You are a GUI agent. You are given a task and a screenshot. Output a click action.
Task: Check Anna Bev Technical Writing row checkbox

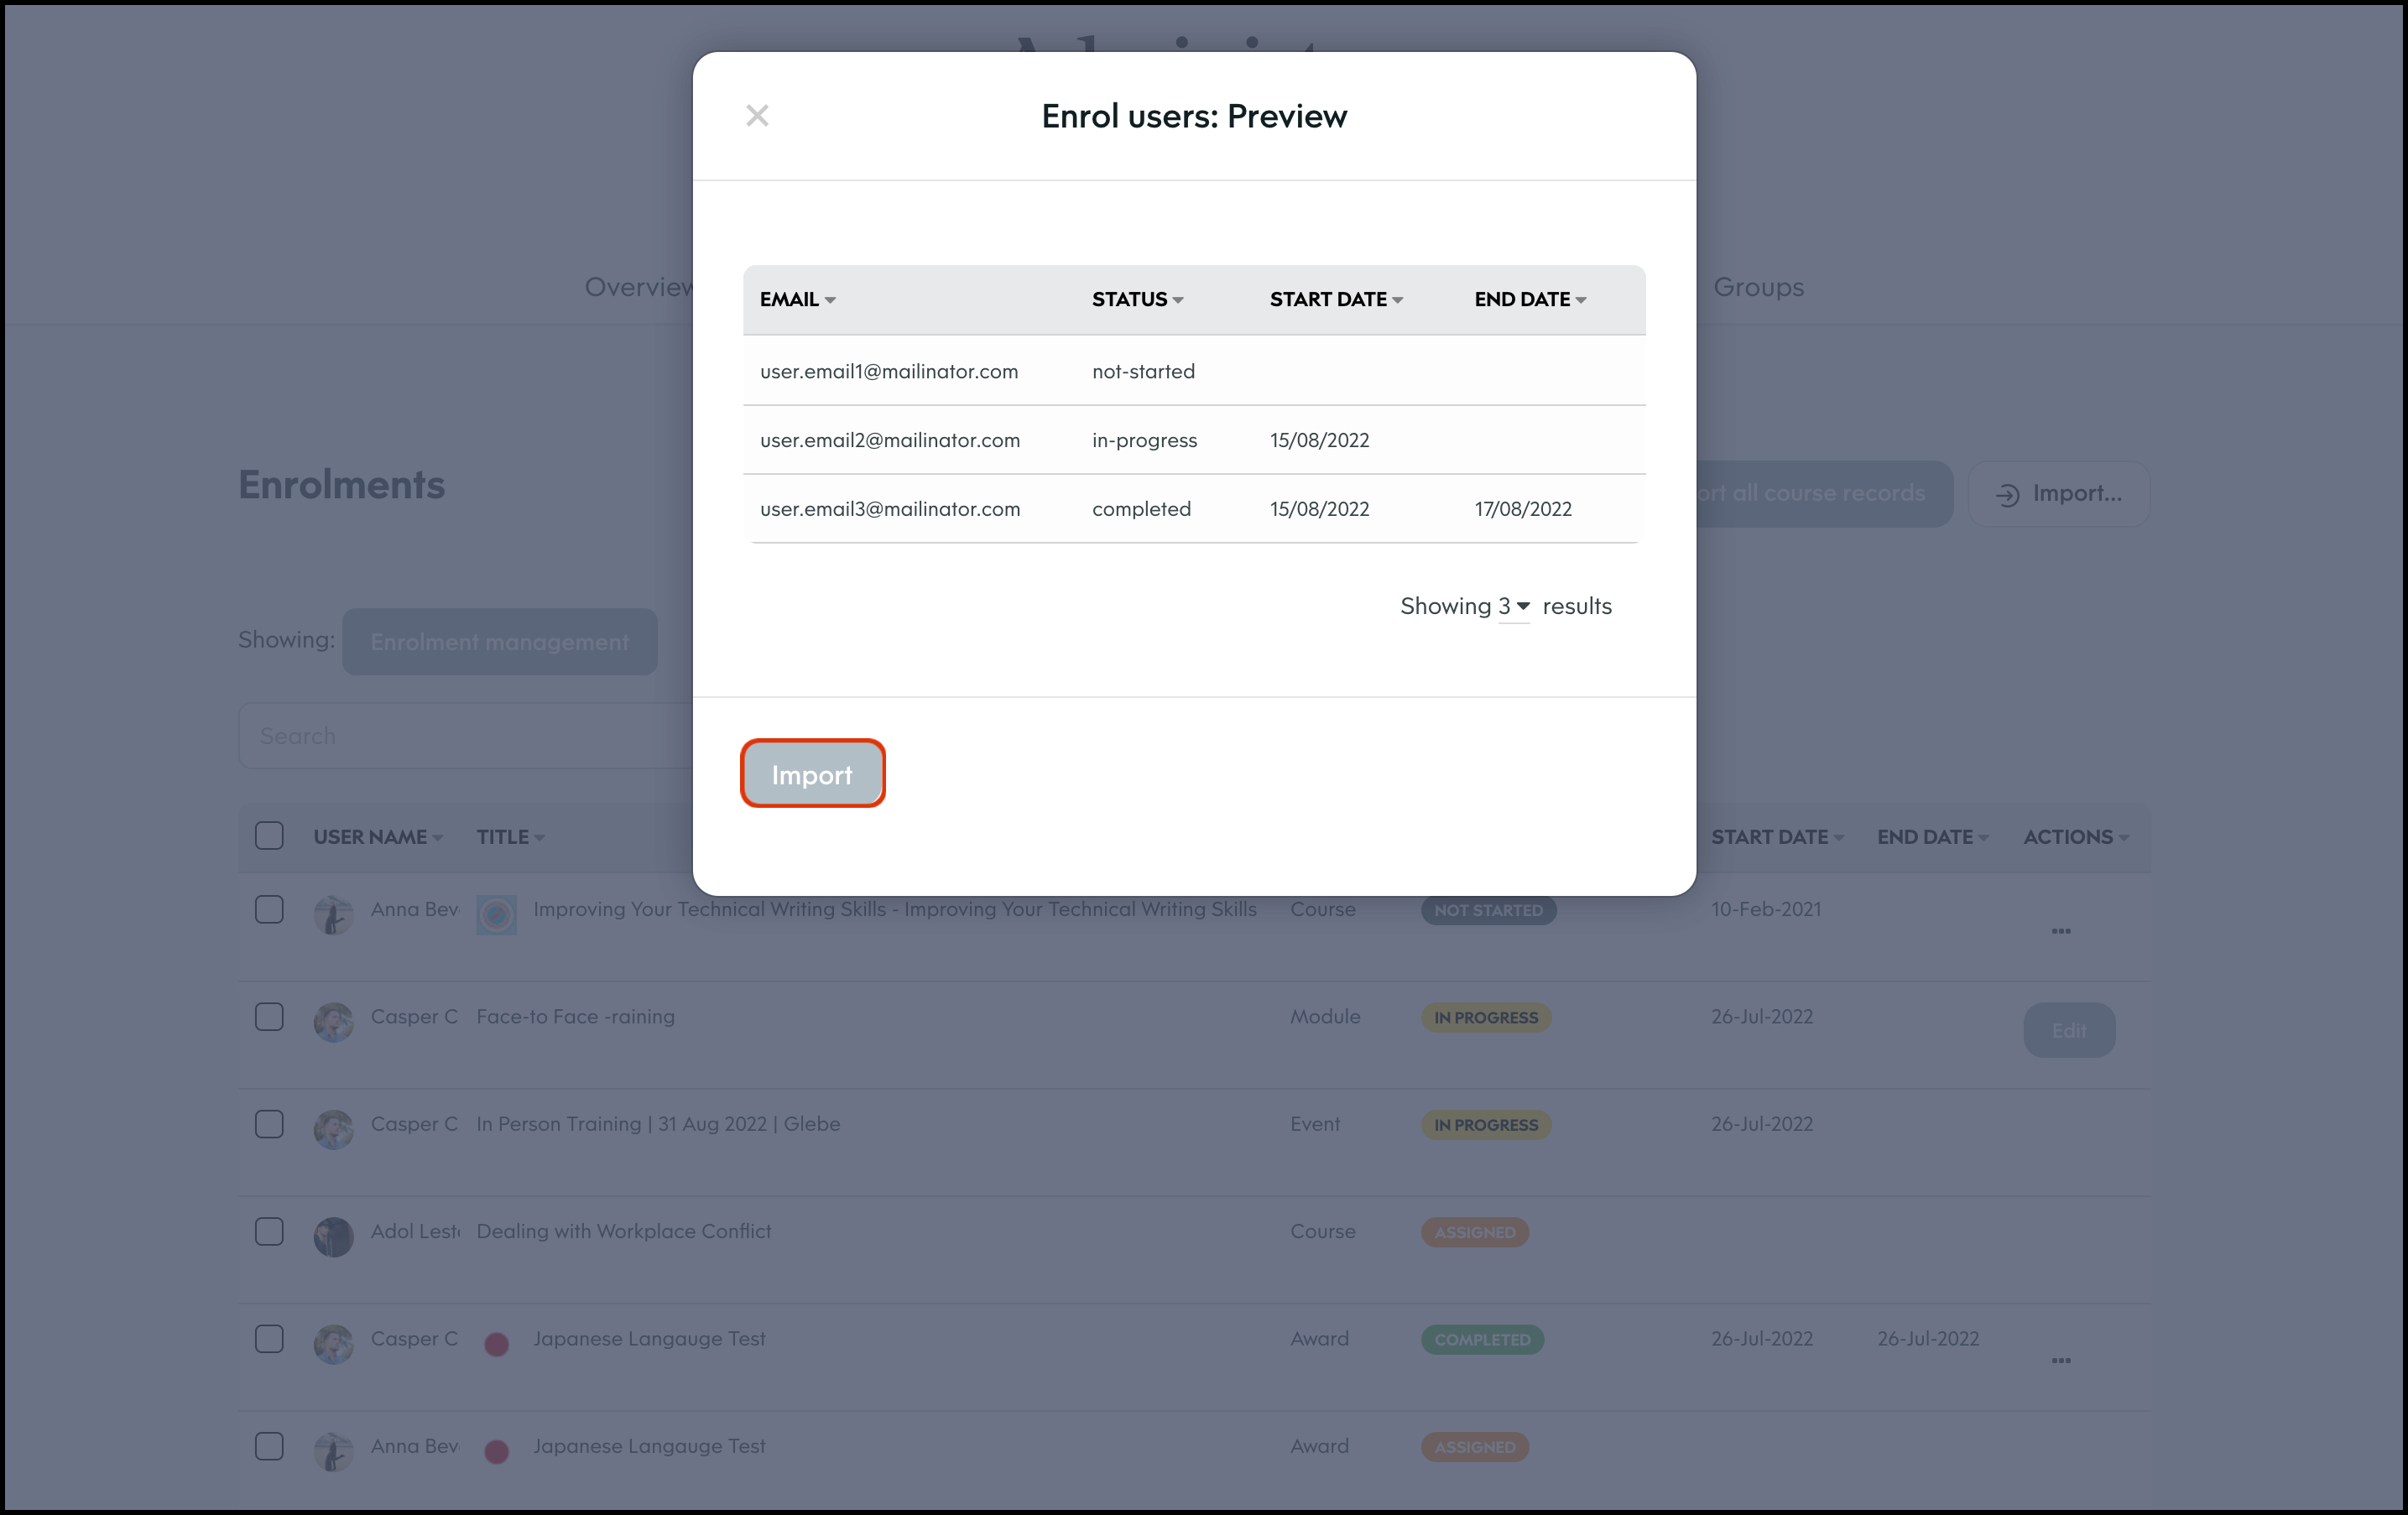coord(269,909)
